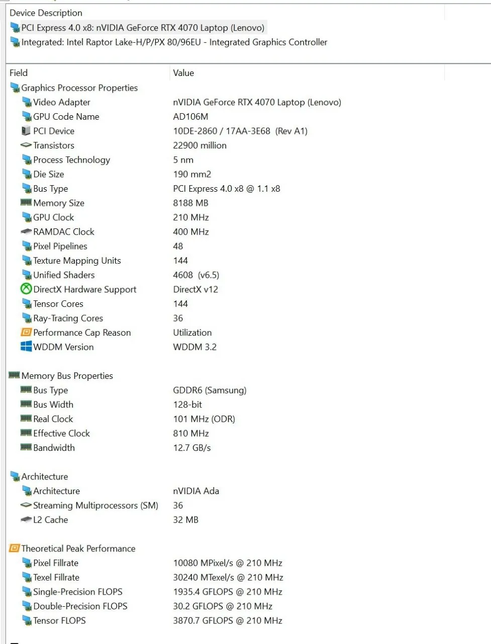Image resolution: width=491 pixels, height=644 pixels.
Task: Click the Transistors row icon
Action: click(26, 145)
